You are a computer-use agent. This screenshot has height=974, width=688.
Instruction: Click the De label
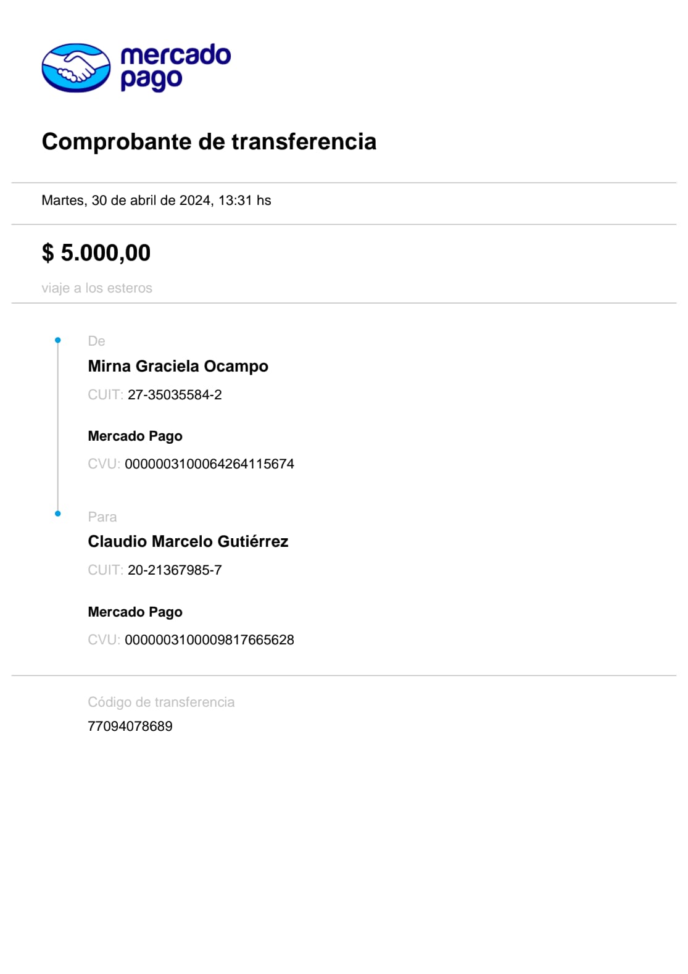pyautogui.click(x=96, y=341)
